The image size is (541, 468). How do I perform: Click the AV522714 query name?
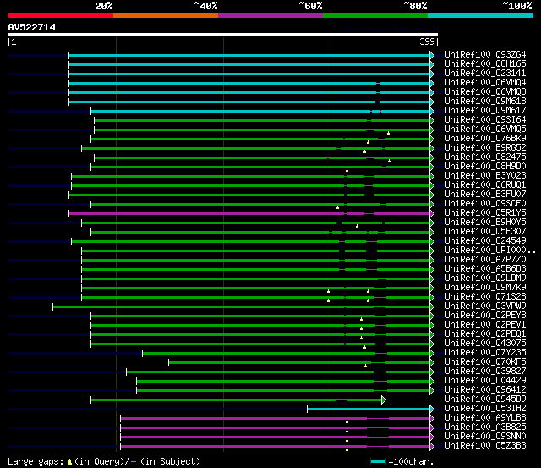[x=32, y=27]
